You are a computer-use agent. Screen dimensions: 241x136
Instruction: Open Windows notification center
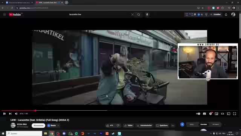(237, 133)
